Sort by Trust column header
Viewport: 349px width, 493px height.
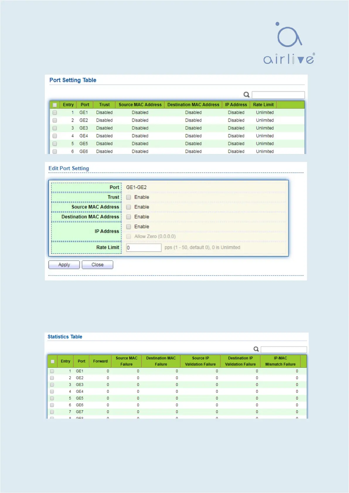[104, 105]
